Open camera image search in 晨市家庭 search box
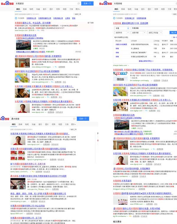This screenshot has width=177, height=224. pos(74,119)
